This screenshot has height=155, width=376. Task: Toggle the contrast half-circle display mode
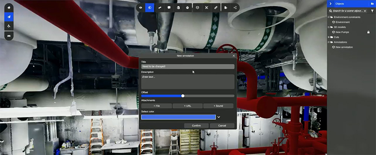coord(150,7)
